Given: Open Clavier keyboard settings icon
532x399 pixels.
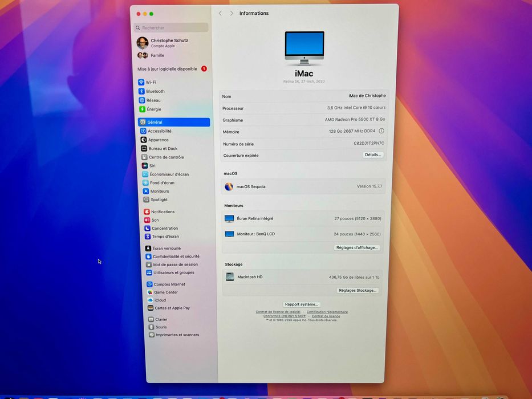Looking at the screenshot, I should (x=151, y=319).
